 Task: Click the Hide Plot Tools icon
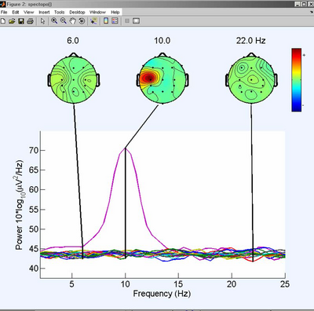pos(127,21)
